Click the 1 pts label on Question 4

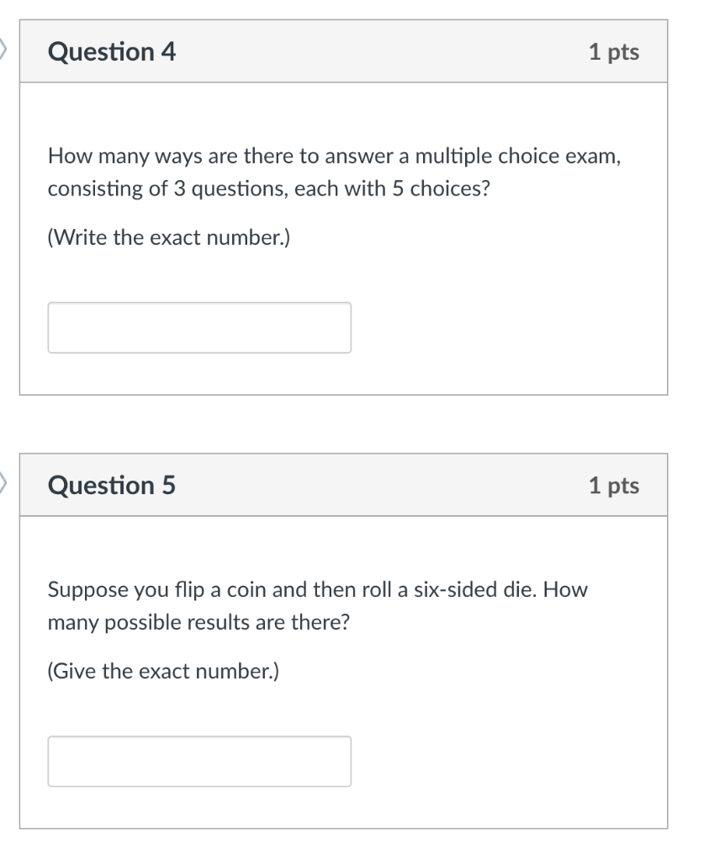pyautogui.click(x=614, y=51)
